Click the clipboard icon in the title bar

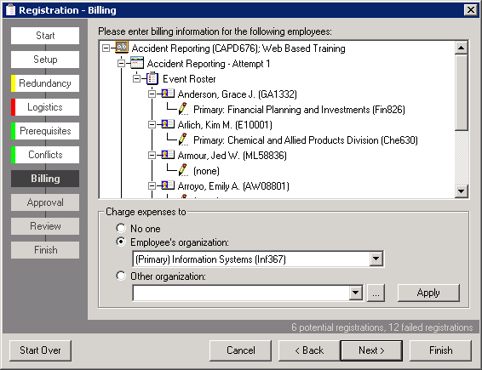tap(10, 10)
